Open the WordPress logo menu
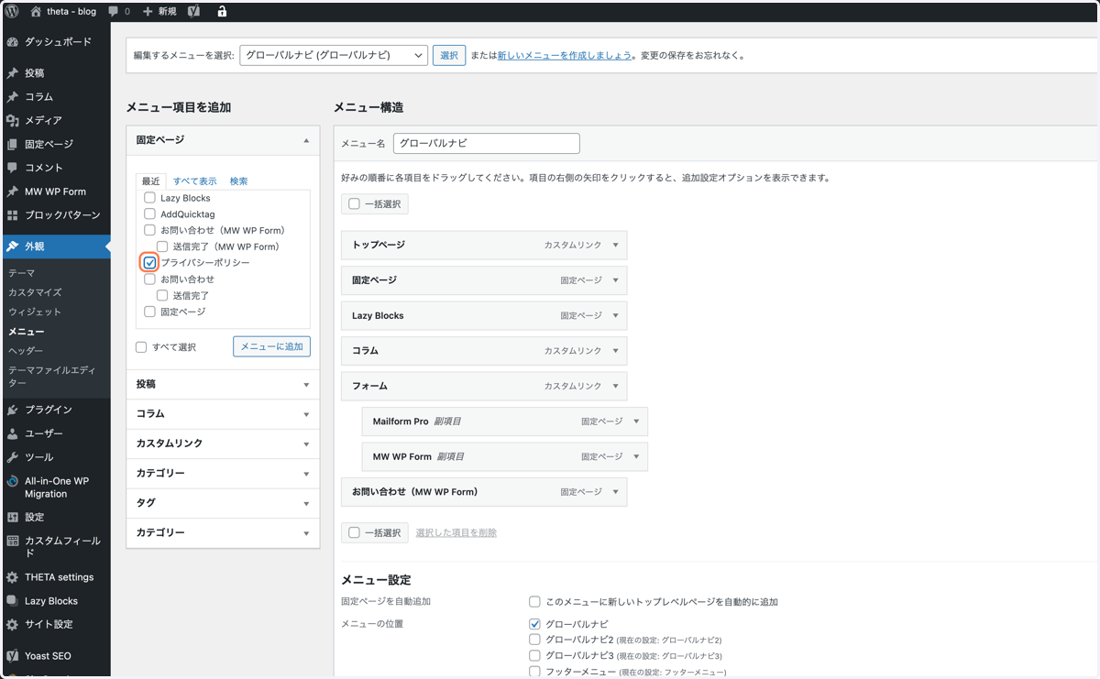This screenshot has width=1100, height=679. [12, 11]
